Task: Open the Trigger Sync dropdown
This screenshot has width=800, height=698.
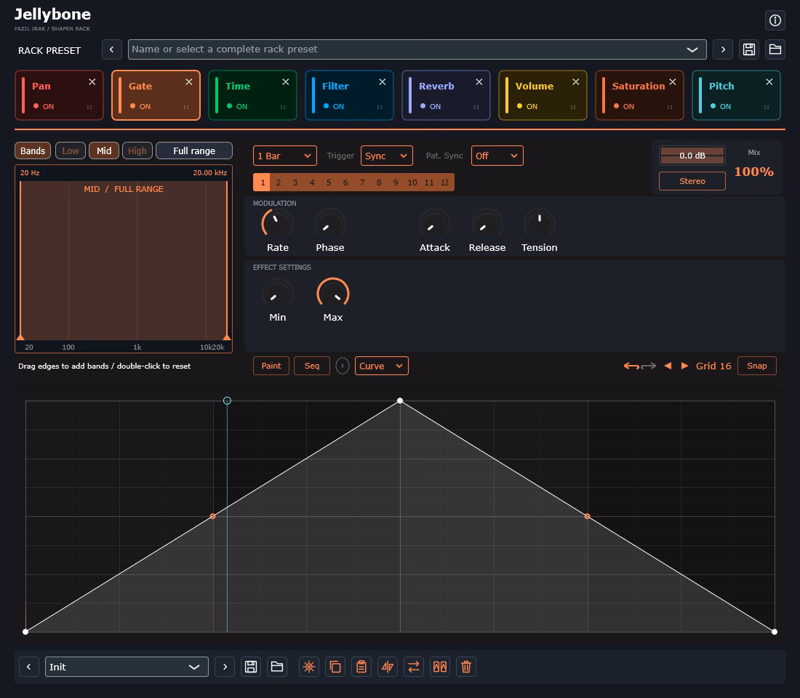Action: coord(386,156)
